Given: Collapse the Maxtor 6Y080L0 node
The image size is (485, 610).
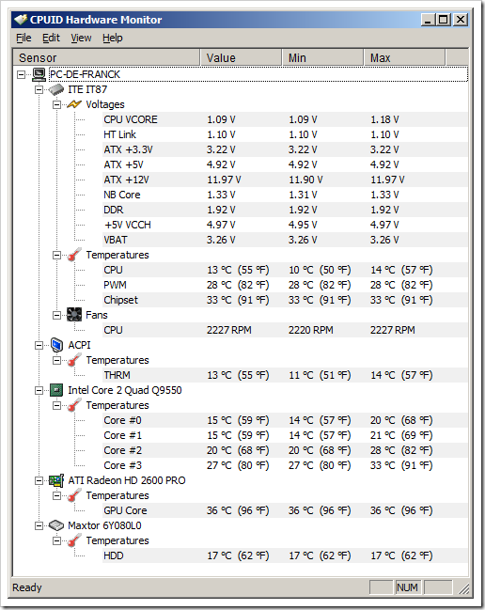Looking at the screenshot, I should (39, 525).
